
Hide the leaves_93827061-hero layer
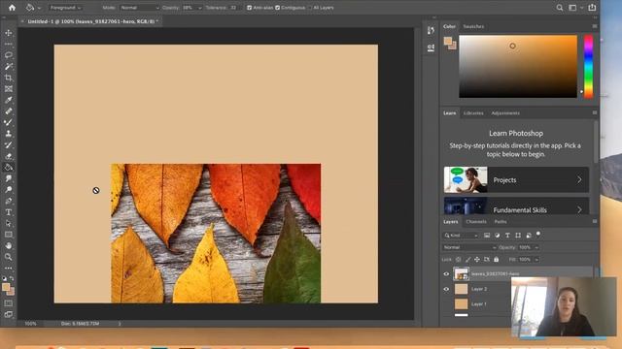coord(446,273)
